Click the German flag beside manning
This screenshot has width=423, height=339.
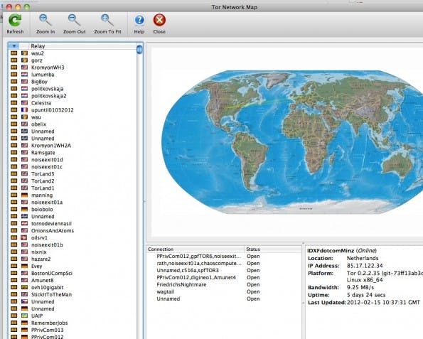pyautogui.click(x=25, y=195)
